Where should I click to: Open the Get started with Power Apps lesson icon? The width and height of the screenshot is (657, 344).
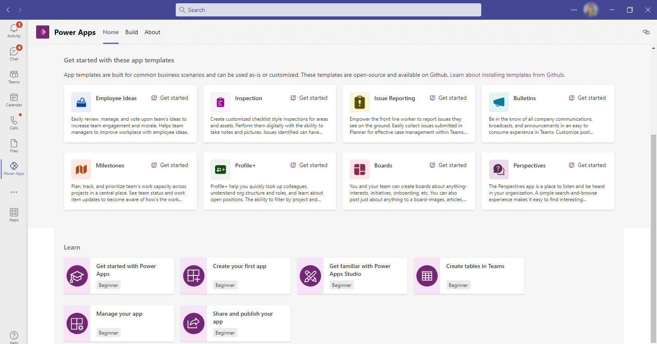click(x=77, y=276)
